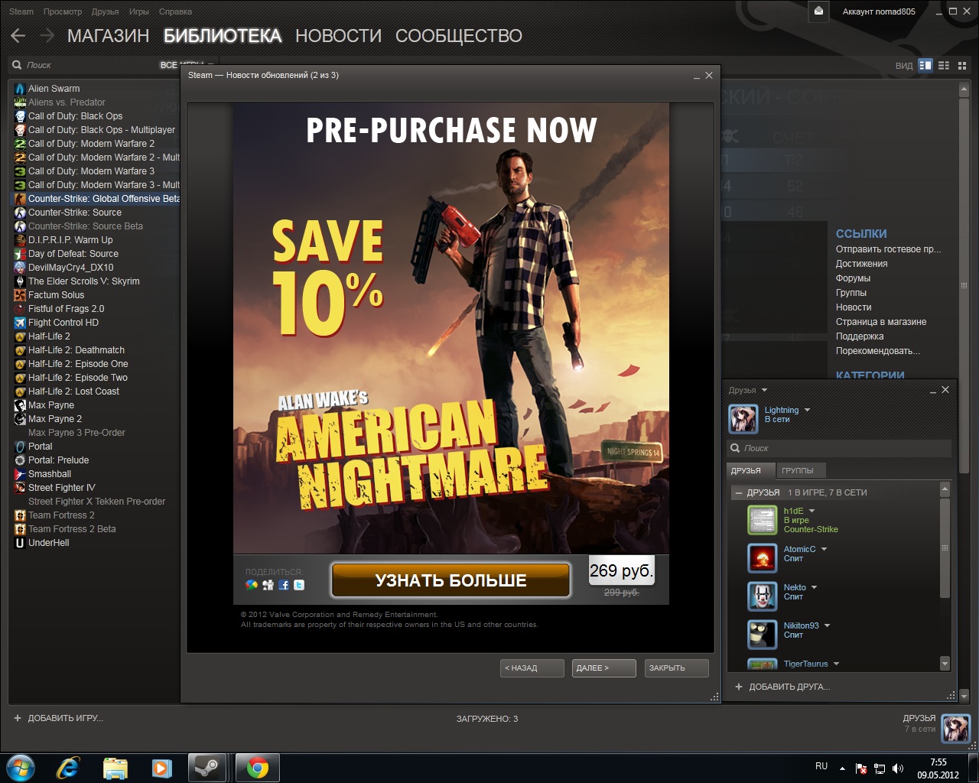Go to the МАГАЗИН section
Viewport: 979px width, 783px height.
pyautogui.click(x=109, y=36)
